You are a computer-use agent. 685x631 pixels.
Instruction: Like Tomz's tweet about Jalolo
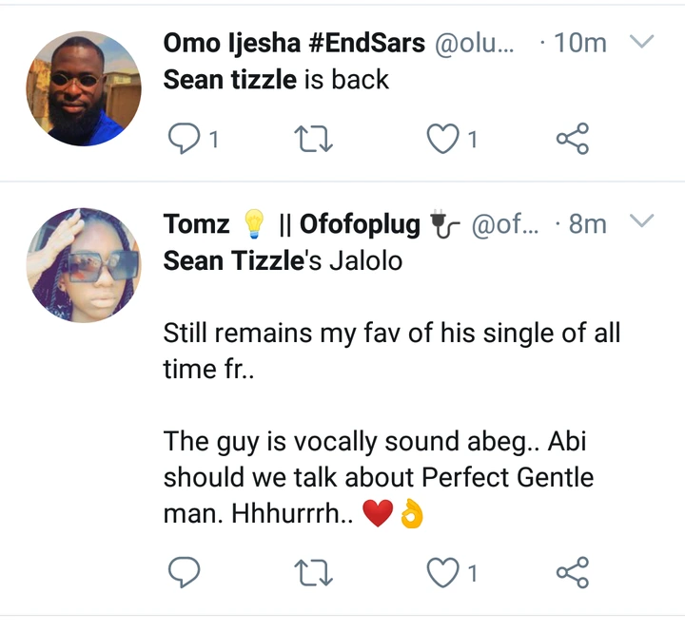point(440,572)
